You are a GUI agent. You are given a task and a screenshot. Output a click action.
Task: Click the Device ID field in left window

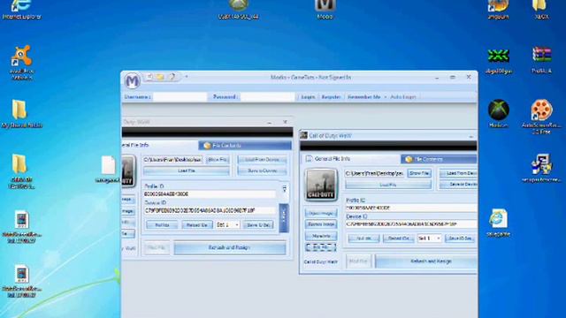(x=210, y=210)
